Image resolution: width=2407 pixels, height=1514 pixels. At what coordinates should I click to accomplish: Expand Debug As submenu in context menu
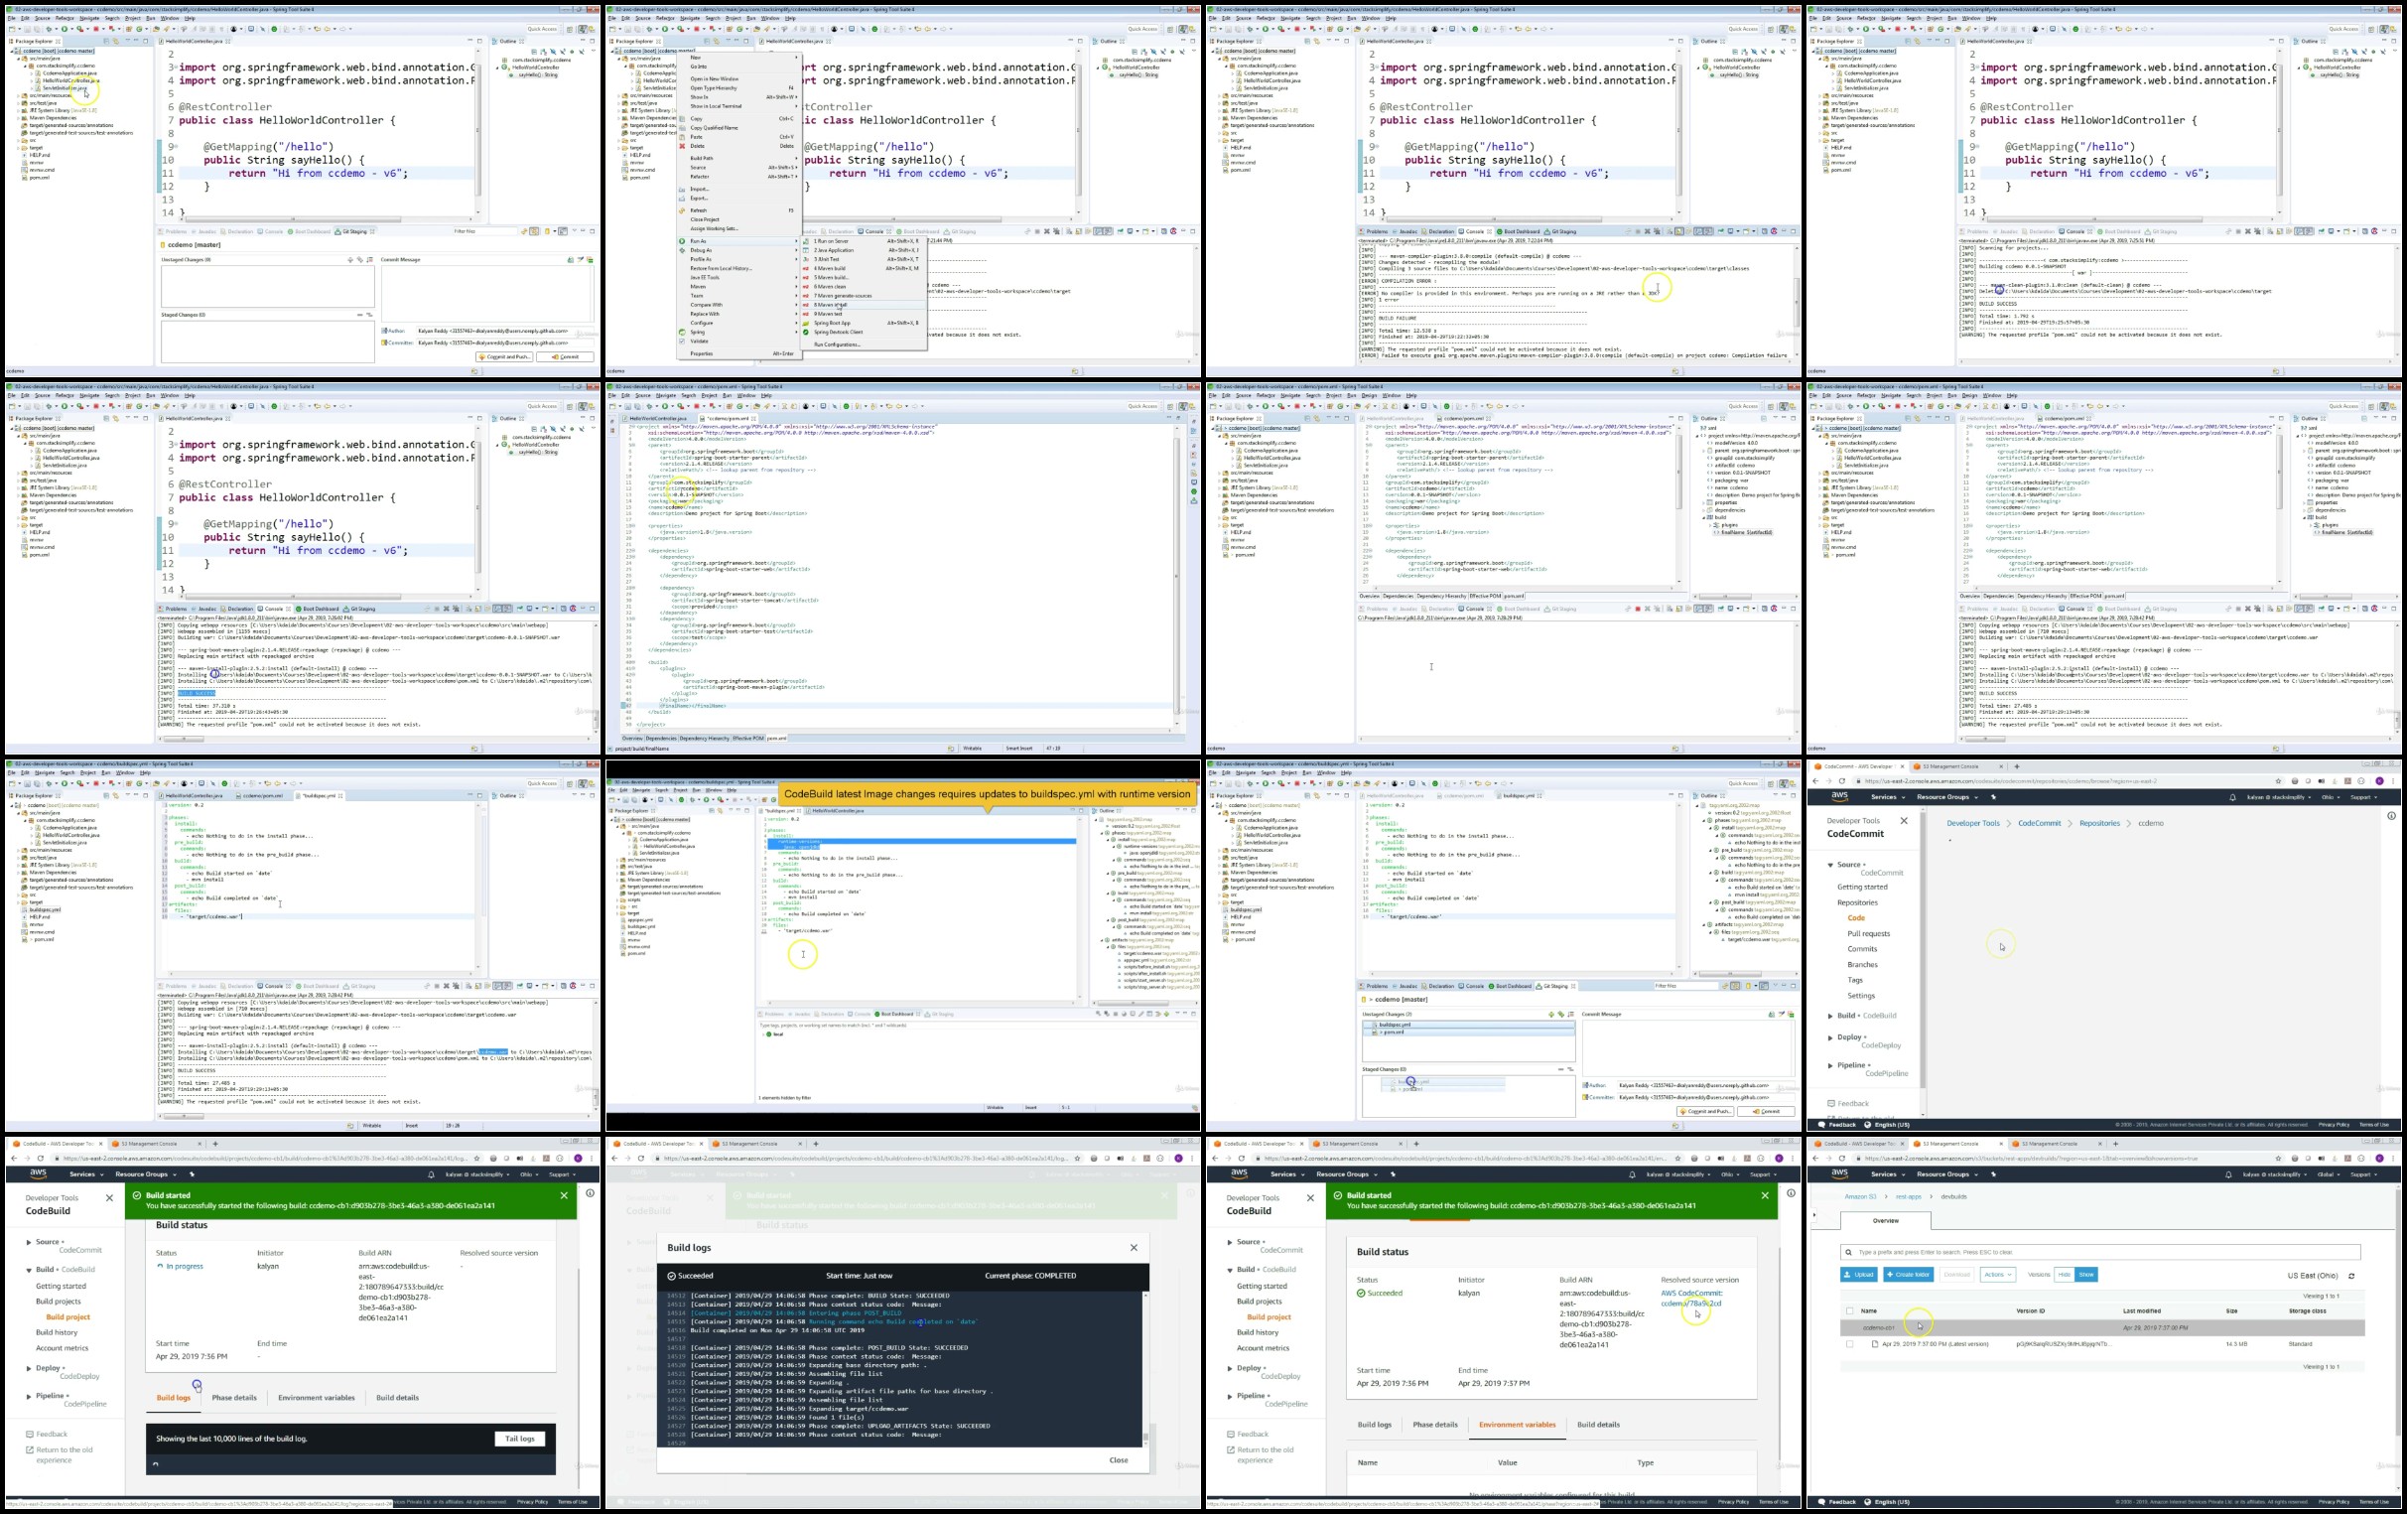(x=739, y=250)
